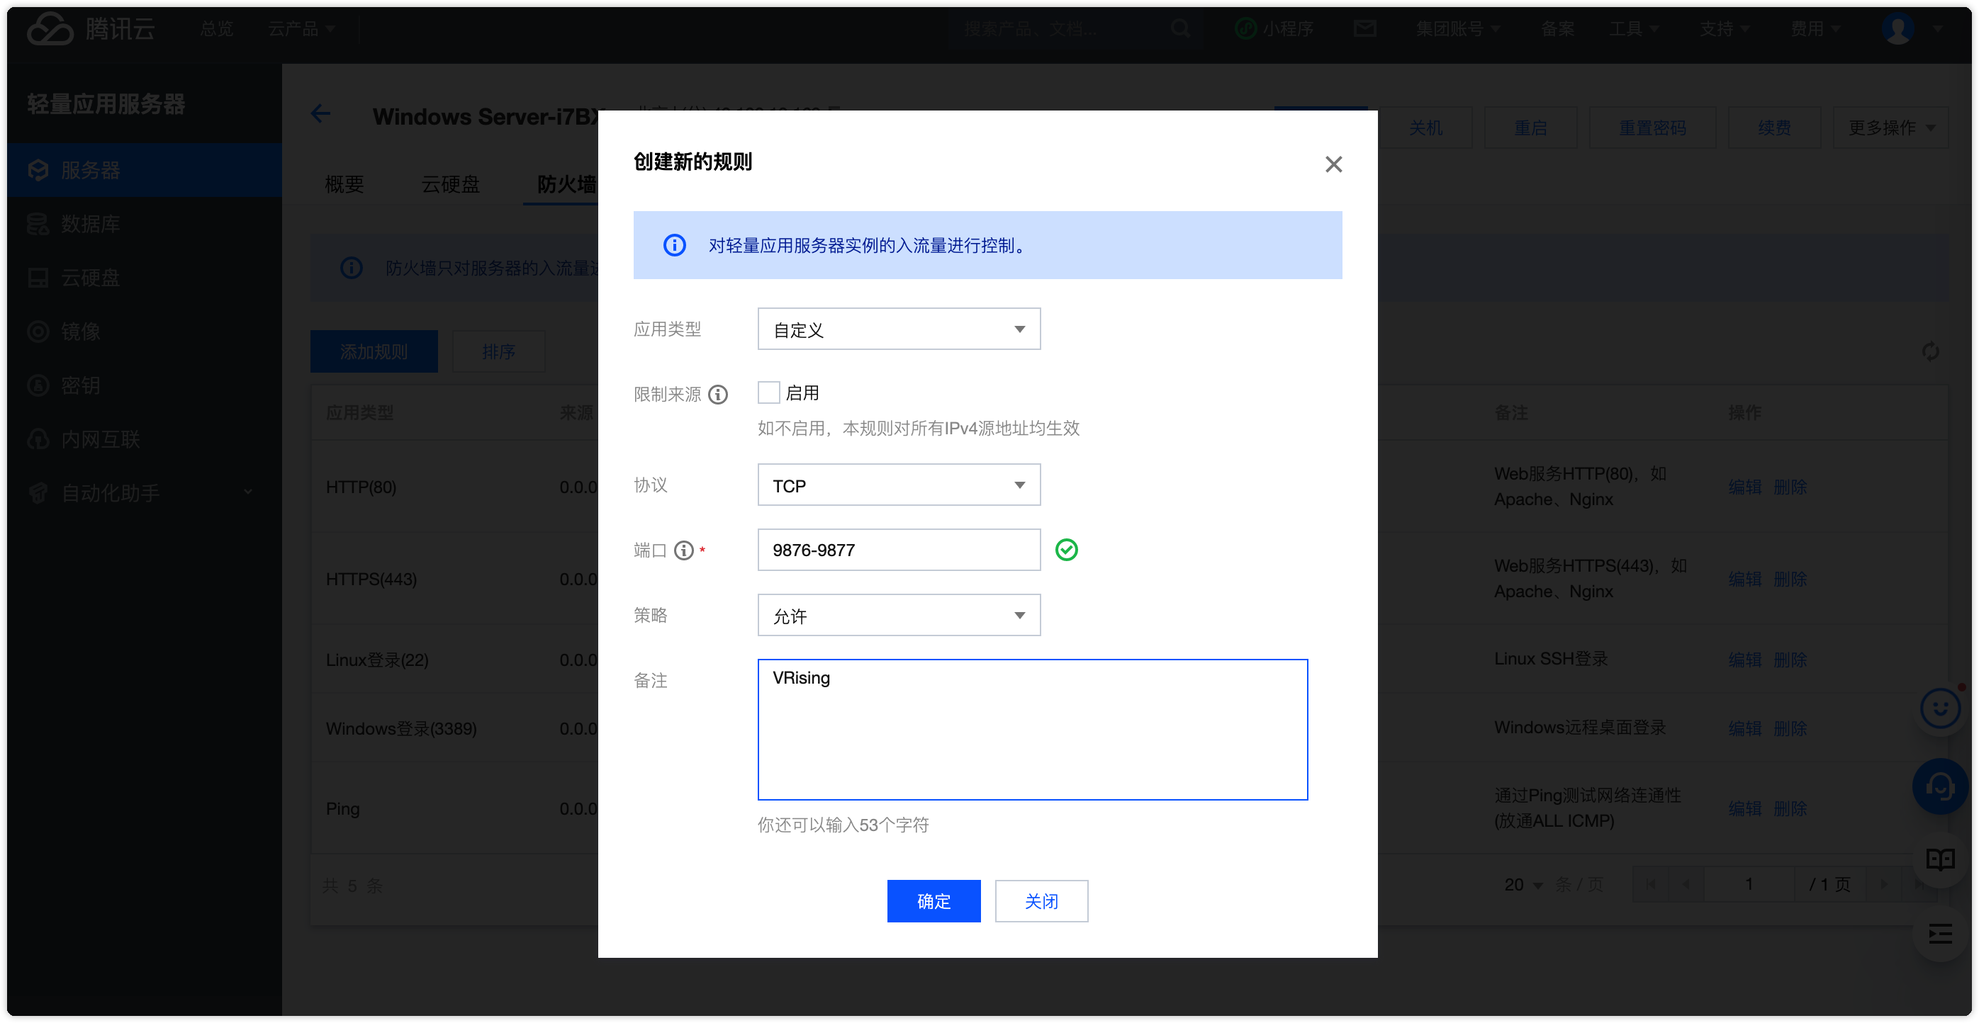
Task: Open the customer service headset icon
Action: coord(1939,786)
